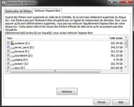Viewport: 134px width, 107px height.
Task: Click the 345.57 GB size value
Action: point(117,47)
